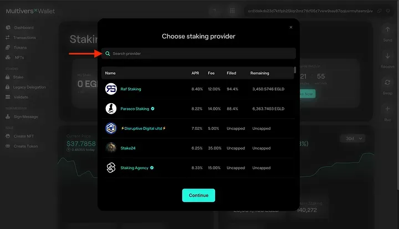Viewport: 399px width, 229px height.
Task: Close the staking provider dialog
Action: tap(291, 27)
